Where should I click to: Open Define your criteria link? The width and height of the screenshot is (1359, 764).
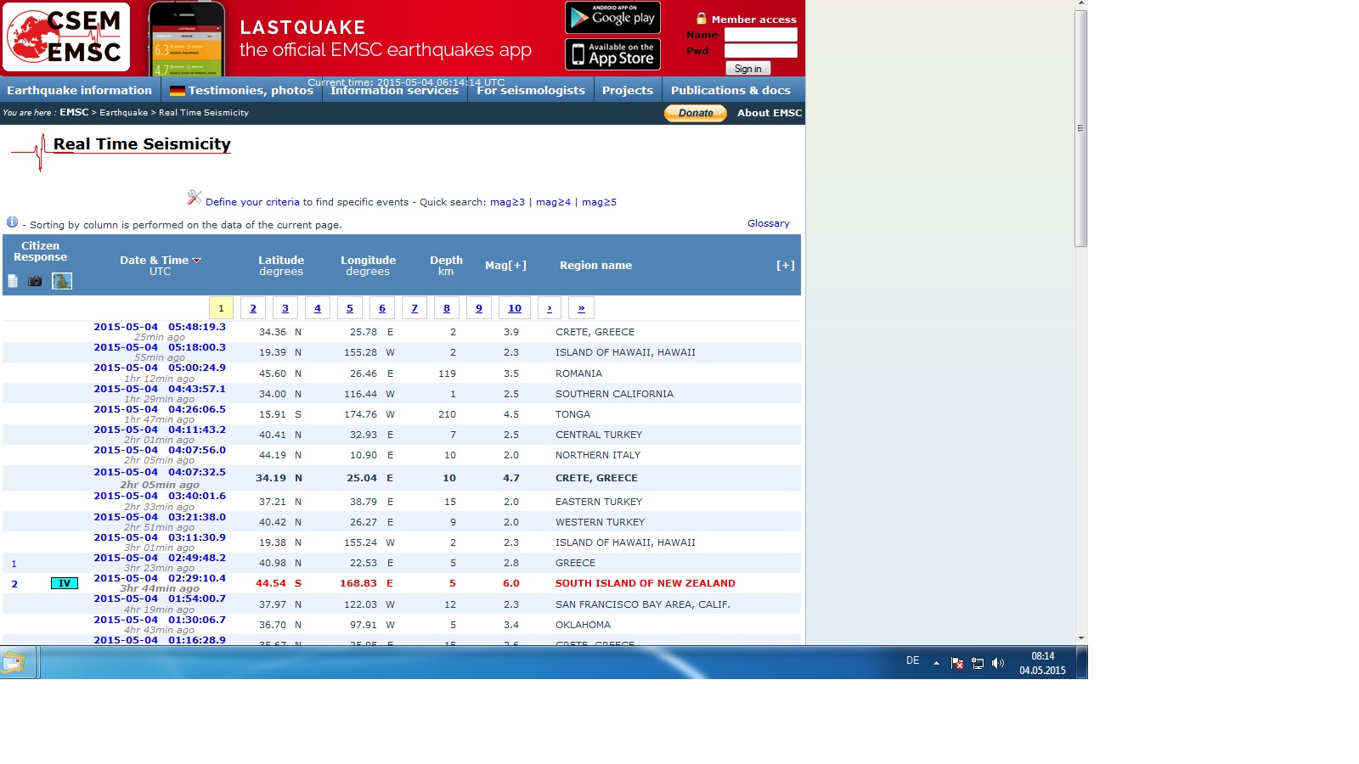pos(252,202)
